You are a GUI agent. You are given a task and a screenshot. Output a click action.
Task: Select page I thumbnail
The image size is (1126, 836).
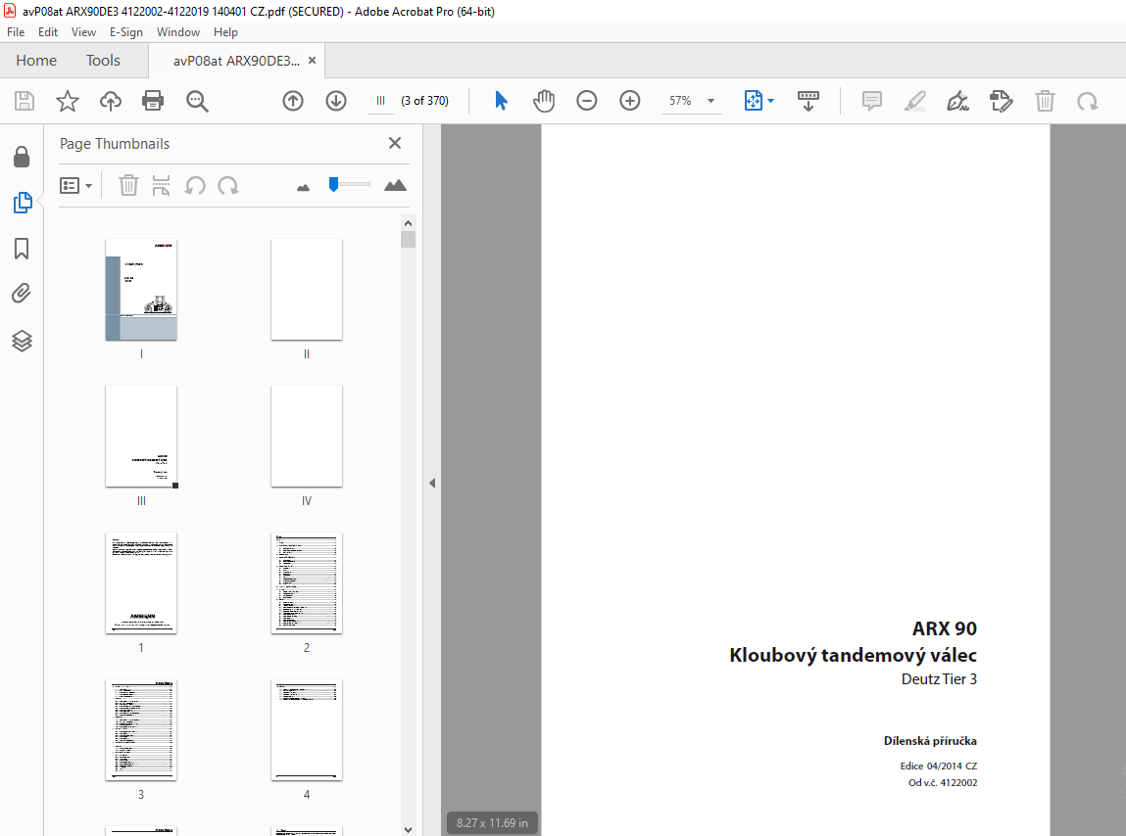coord(141,289)
